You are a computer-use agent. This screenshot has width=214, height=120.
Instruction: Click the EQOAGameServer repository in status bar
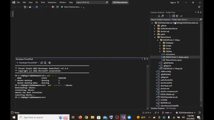click(x=186, y=113)
